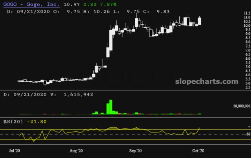Click the Aug '20 date axis label
Viewport: 251px width, 158px height.
click(76, 151)
